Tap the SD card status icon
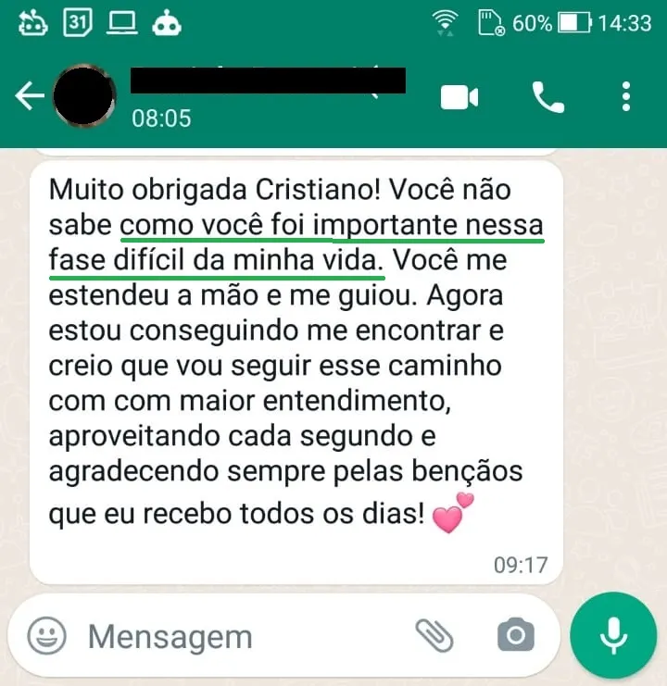Image resolution: width=667 pixels, height=686 pixels. pos(491,23)
